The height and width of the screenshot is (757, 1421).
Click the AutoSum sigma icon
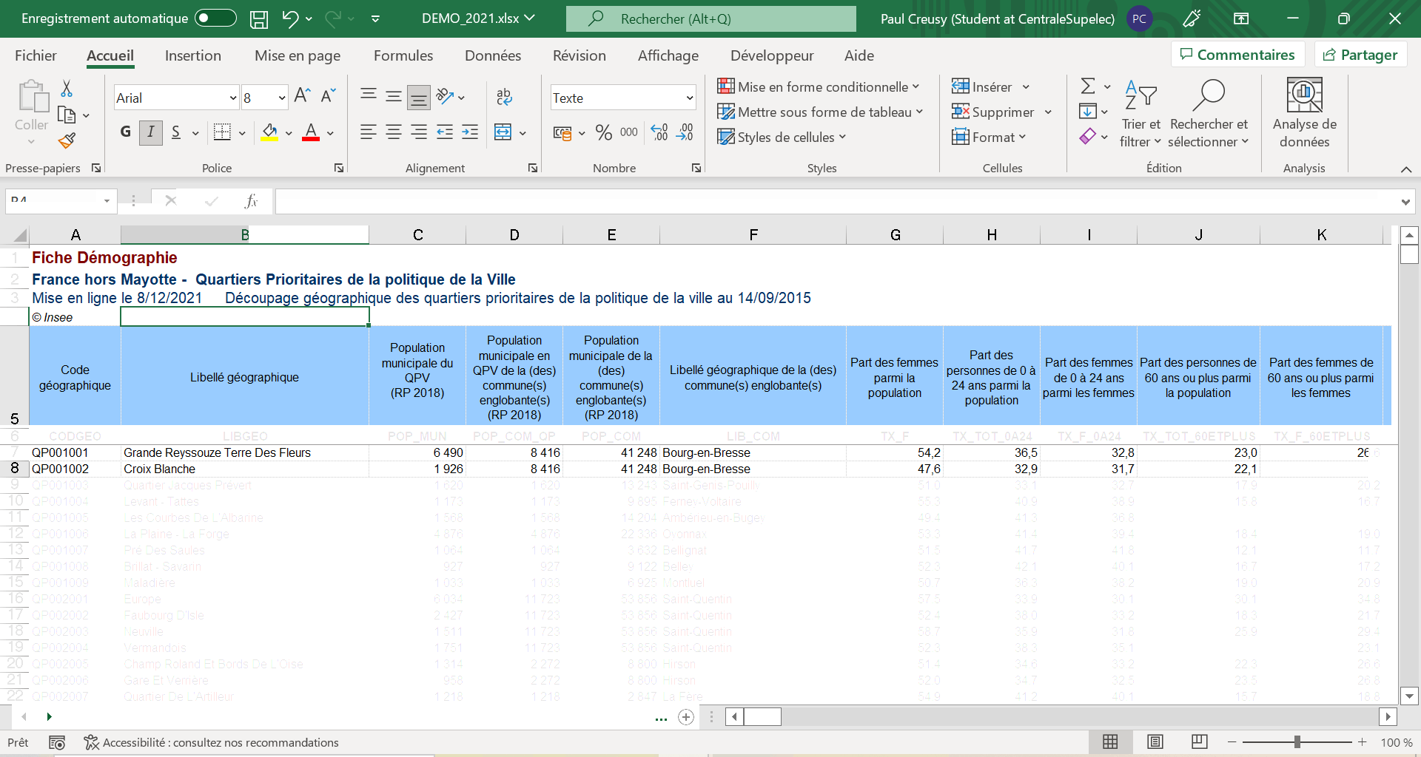(1087, 86)
